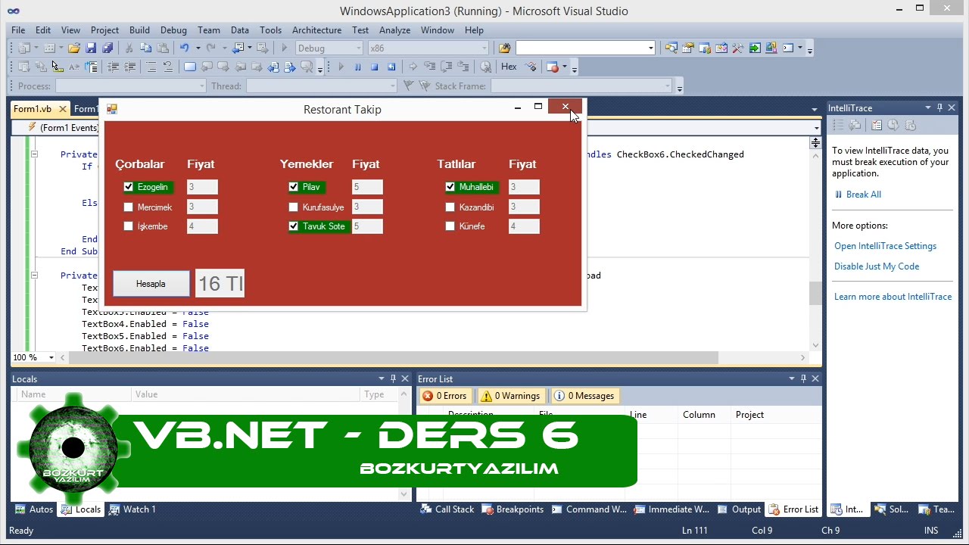969x545 pixels.
Task: Pin the Locals panel
Action: pyautogui.click(x=392, y=378)
